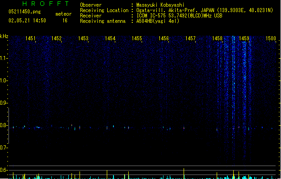Screen dimensions: 281x179
Task: Click the meteor count value 16
Action: [x=65, y=21]
